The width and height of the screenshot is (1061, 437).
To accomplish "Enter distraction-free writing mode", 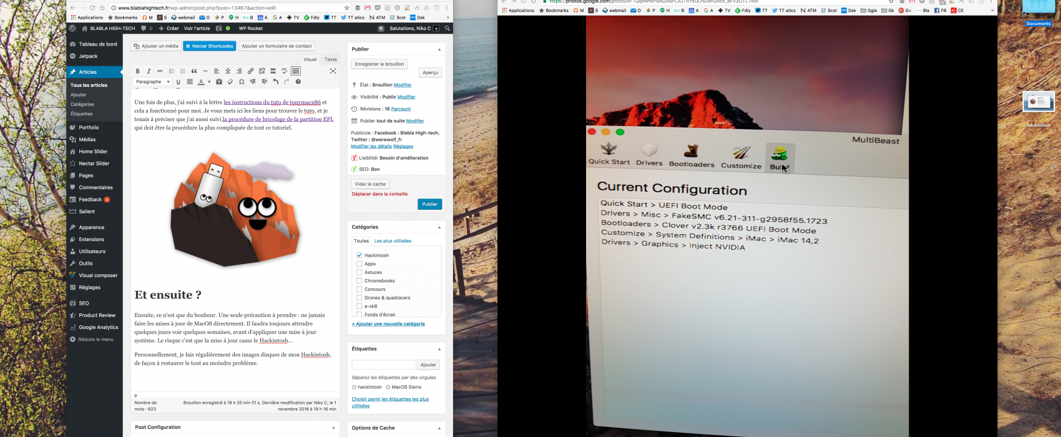I will click(x=333, y=71).
